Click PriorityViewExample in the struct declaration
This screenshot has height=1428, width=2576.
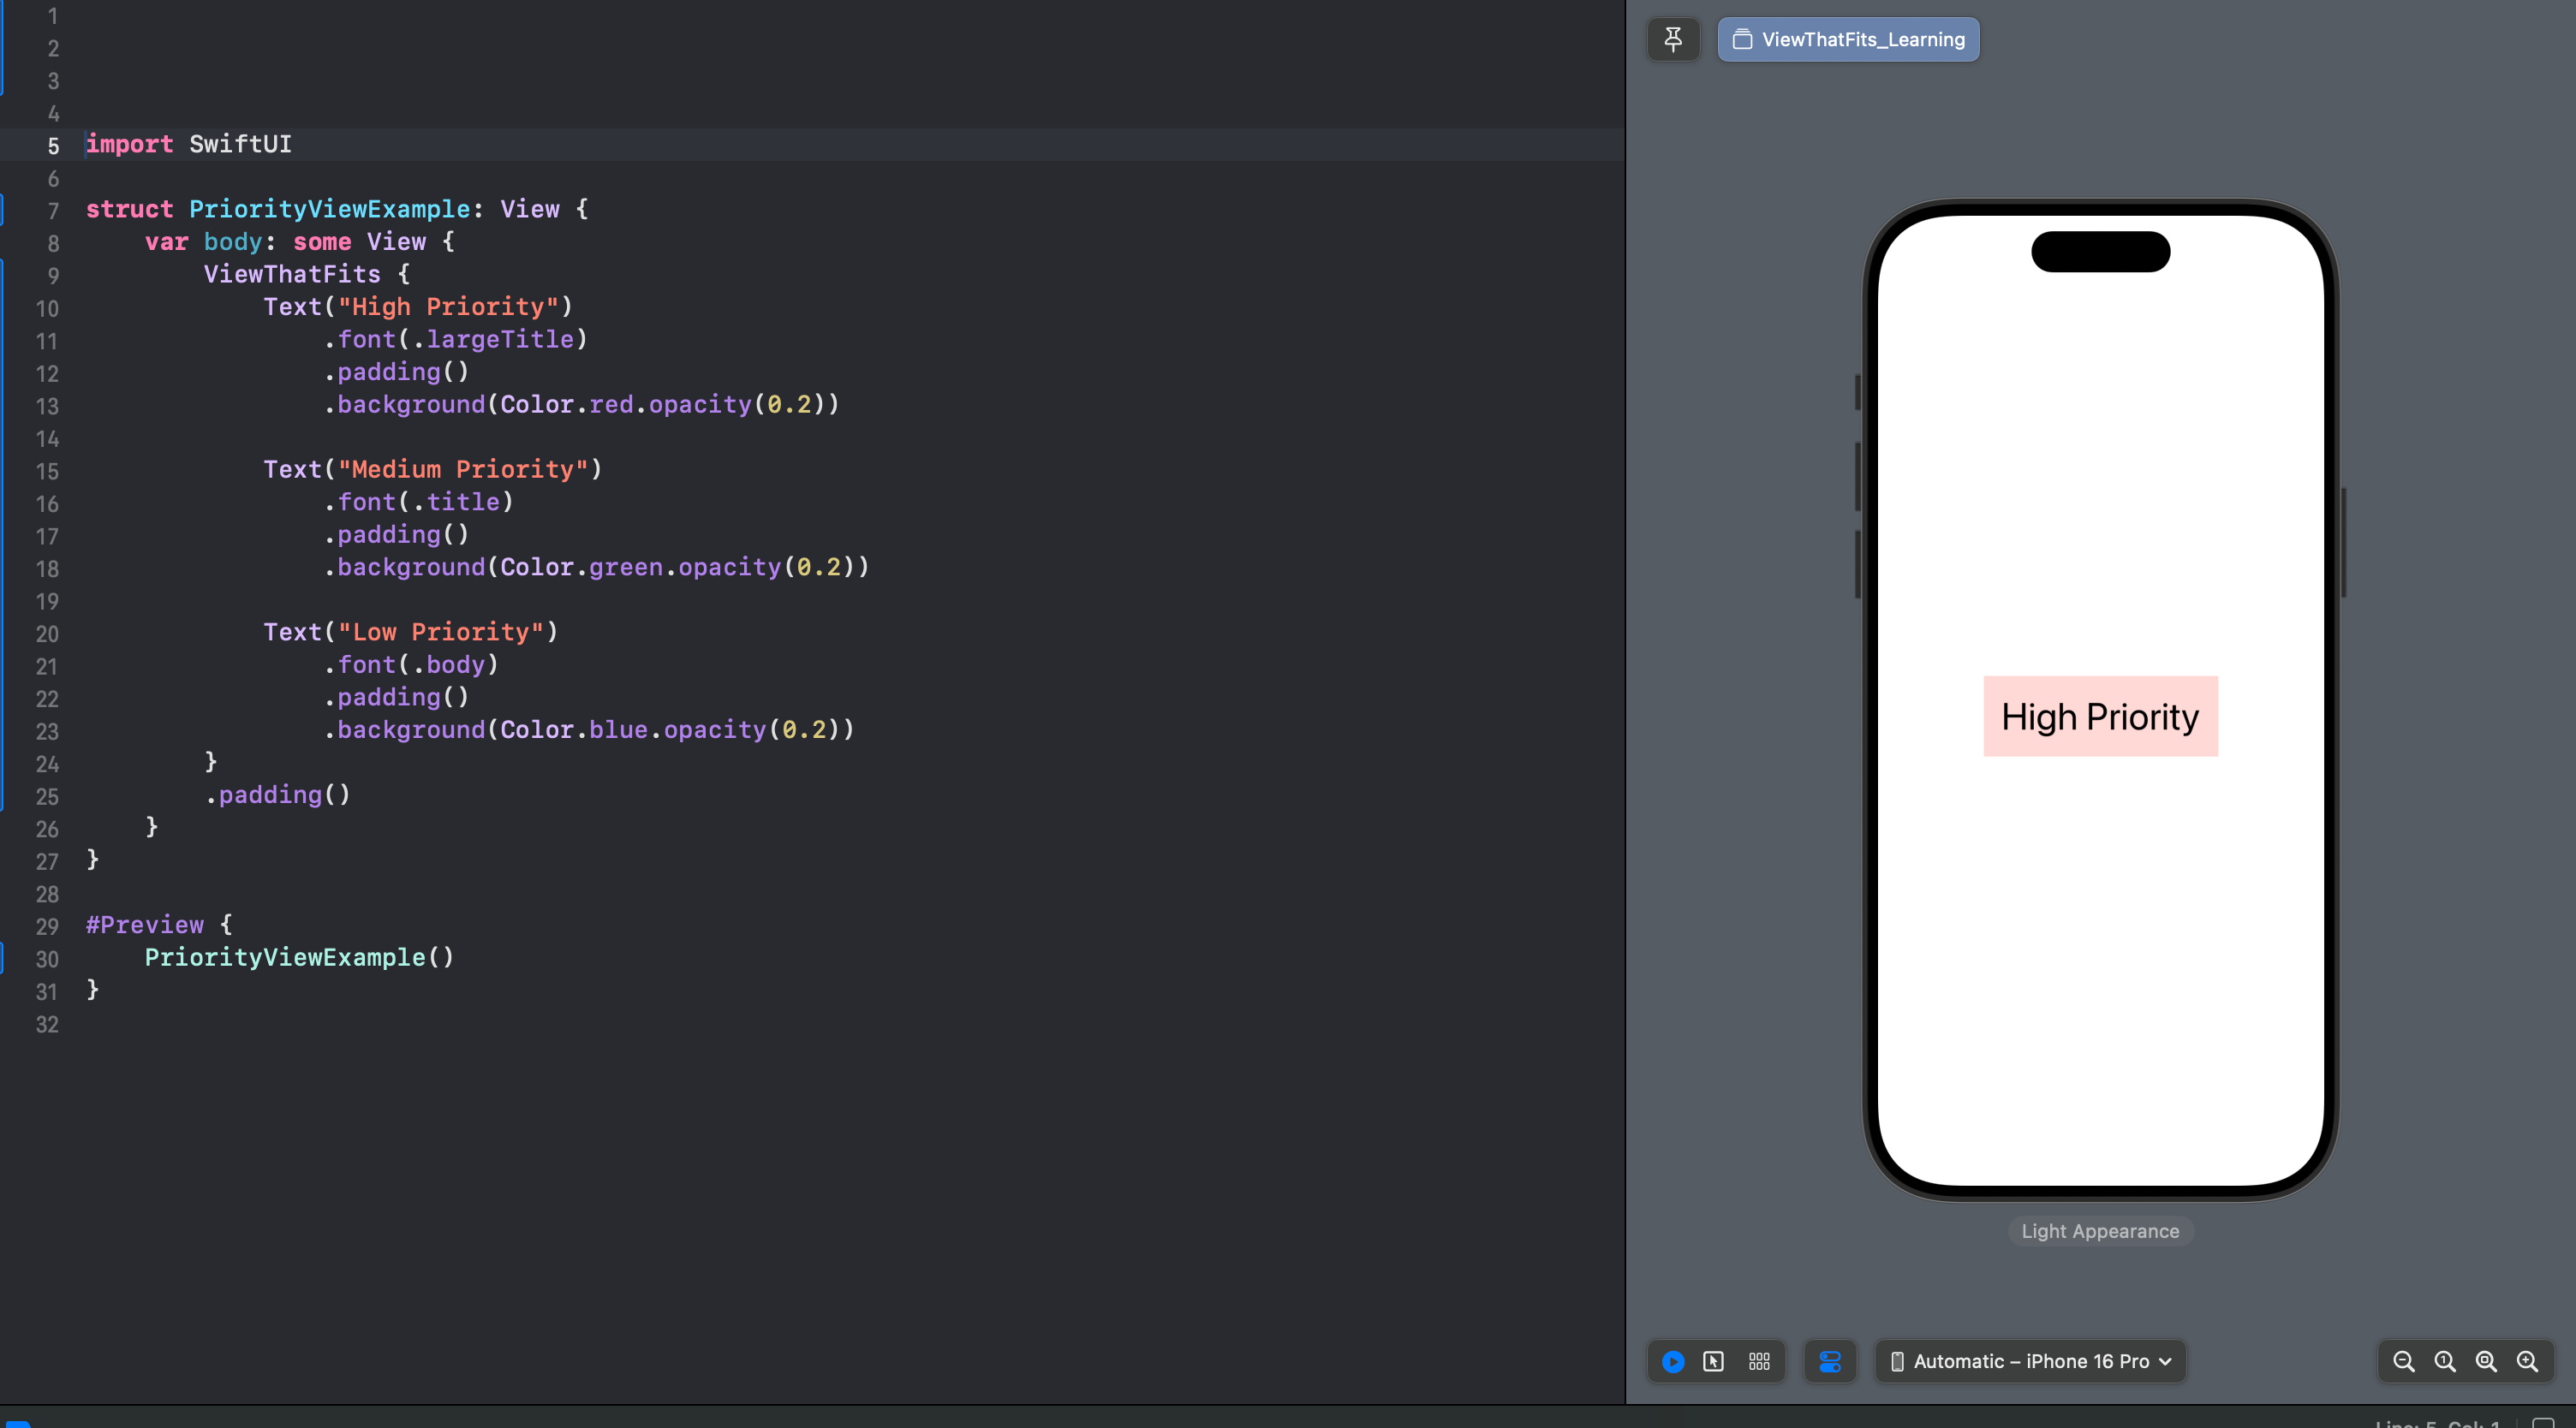329,209
